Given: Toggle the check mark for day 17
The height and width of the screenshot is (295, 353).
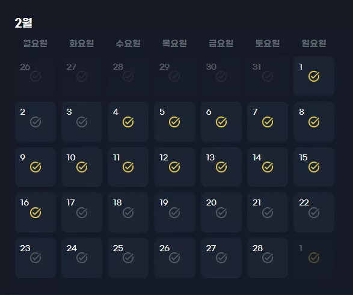Looking at the screenshot, I should (x=82, y=213).
